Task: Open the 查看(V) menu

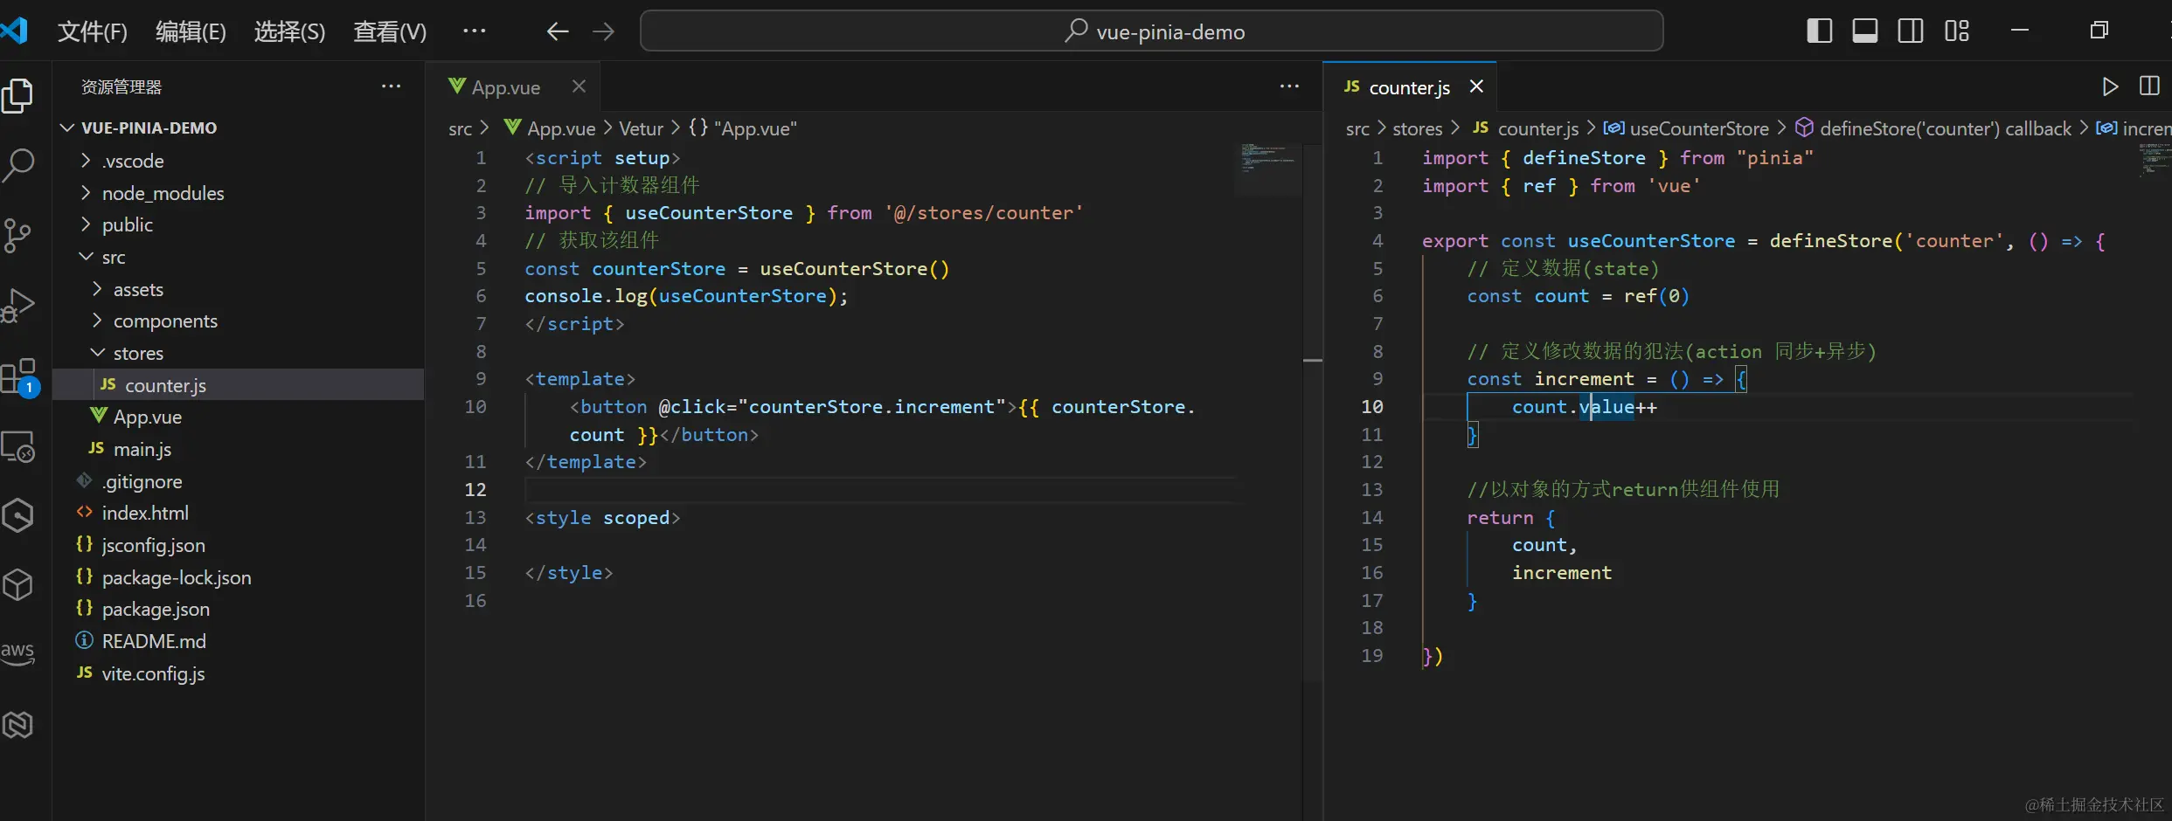Action: pos(390,31)
